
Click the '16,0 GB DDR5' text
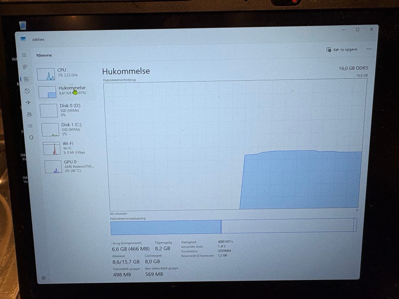point(353,68)
